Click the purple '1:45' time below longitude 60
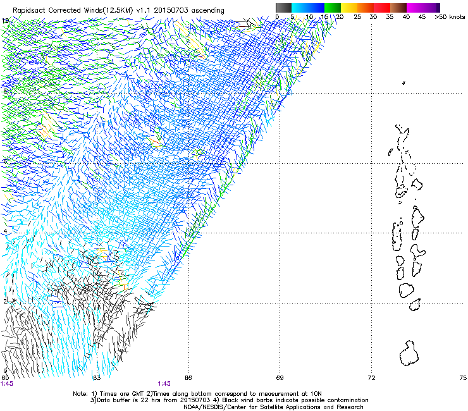The height and width of the screenshot is (411, 468). pyautogui.click(x=7, y=384)
